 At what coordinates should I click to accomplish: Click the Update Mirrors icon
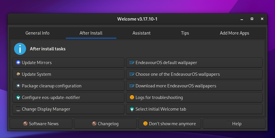pos(18,63)
